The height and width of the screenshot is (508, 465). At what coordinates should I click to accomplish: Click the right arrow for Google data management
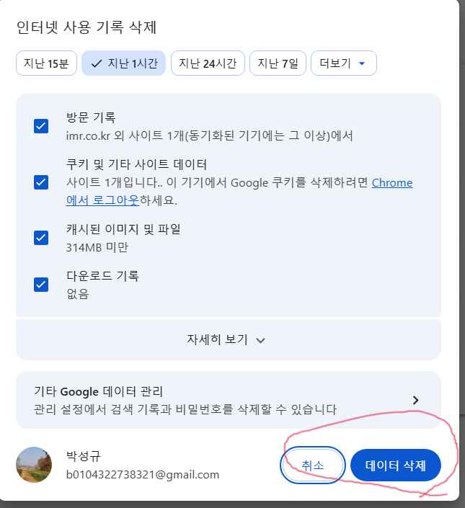[415, 400]
